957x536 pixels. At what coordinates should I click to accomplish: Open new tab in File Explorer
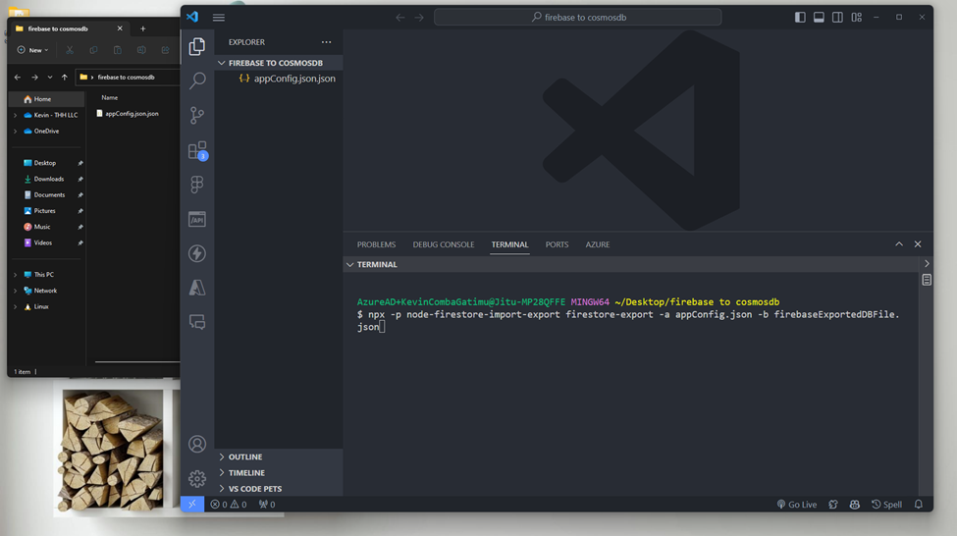tap(143, 28)
